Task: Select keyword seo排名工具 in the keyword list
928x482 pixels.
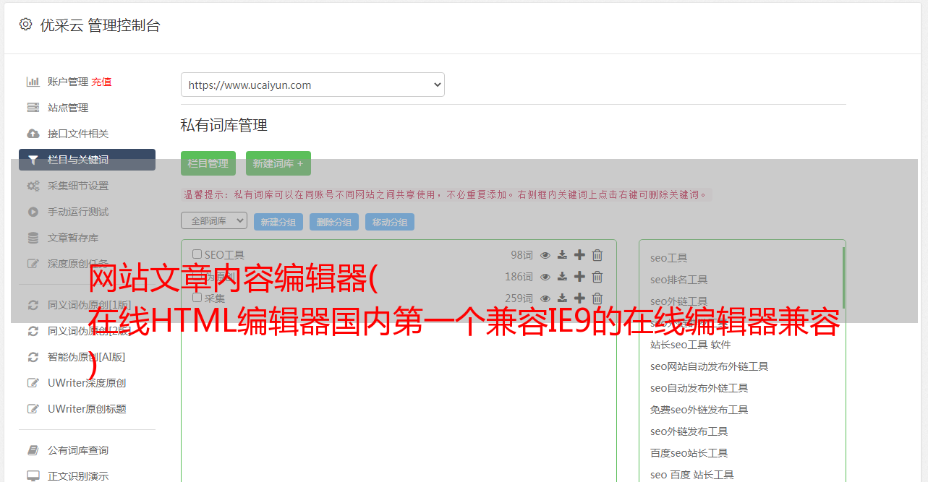Action: pos(678,280)
